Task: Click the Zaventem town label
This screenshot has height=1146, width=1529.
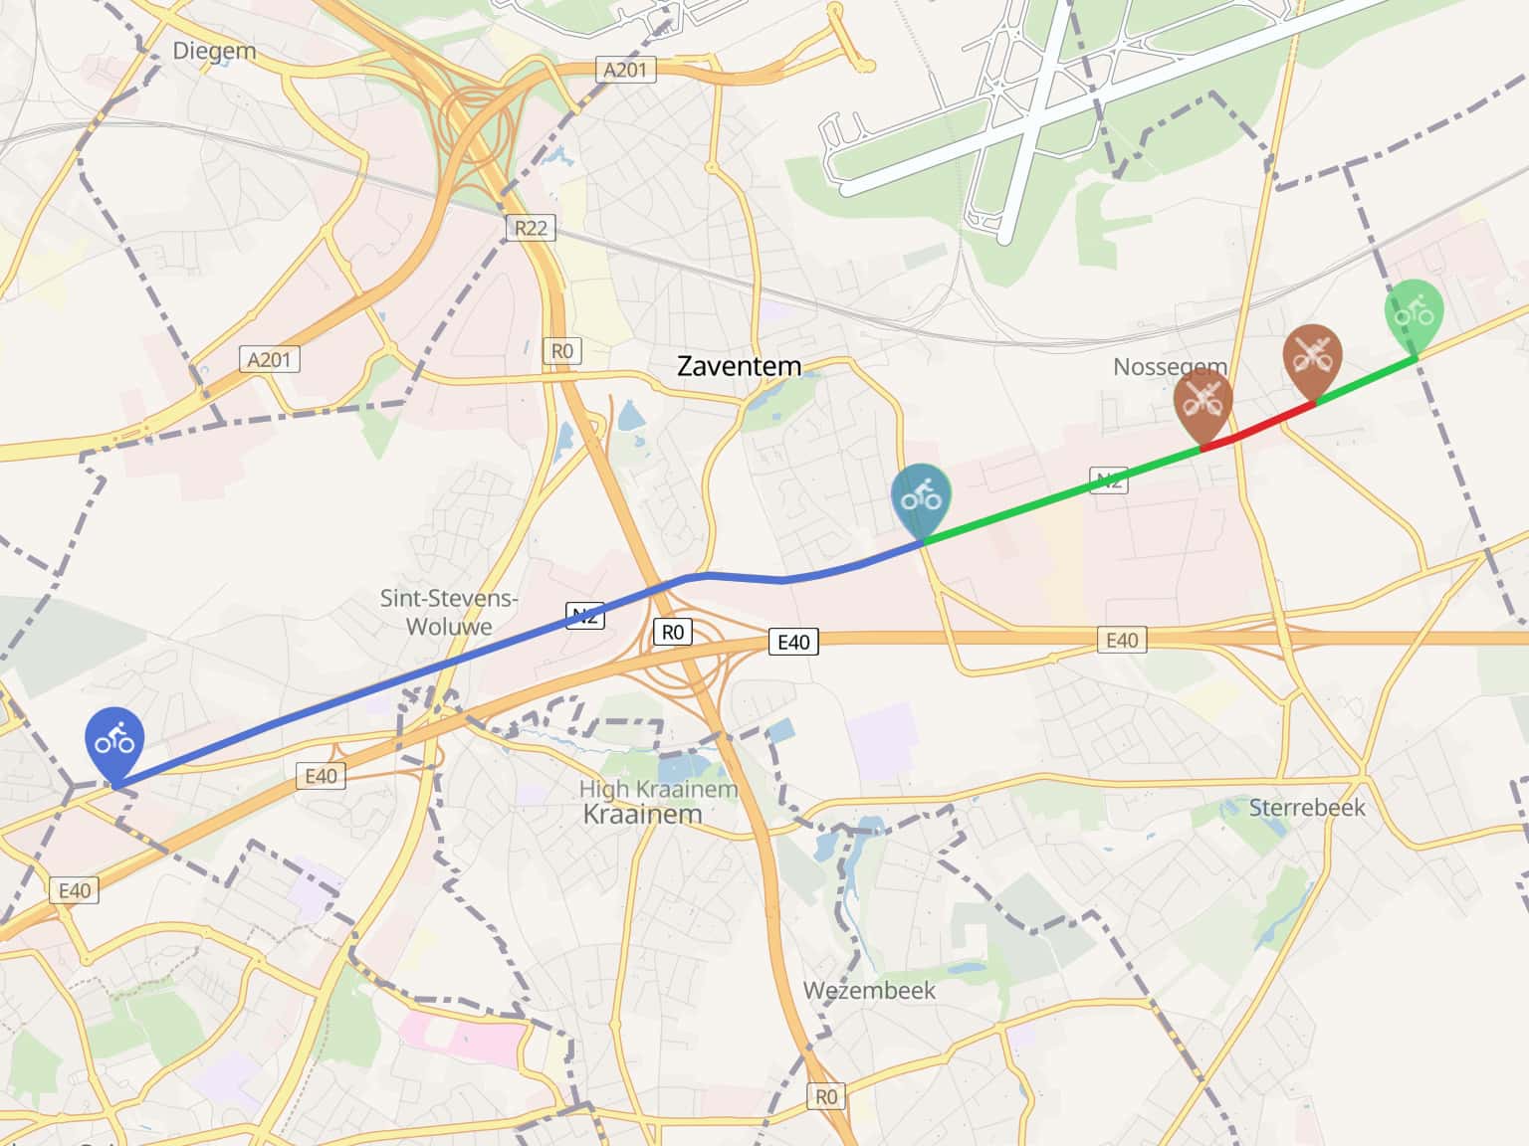Action: coord(739,366)
